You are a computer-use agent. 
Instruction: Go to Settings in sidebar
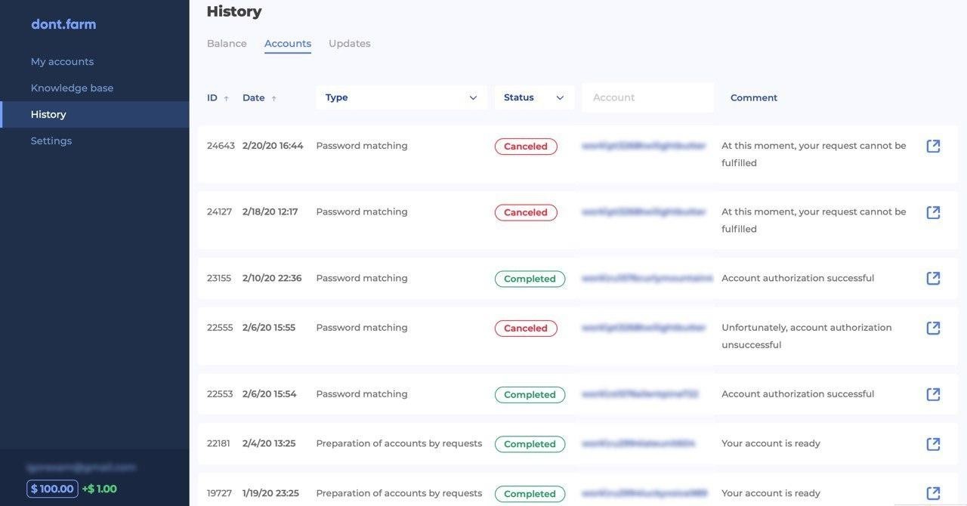click(x=51, y=141)
